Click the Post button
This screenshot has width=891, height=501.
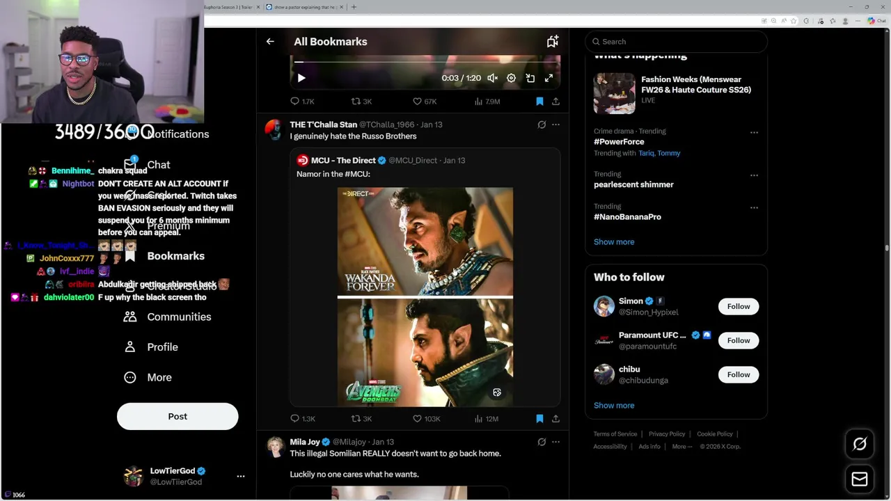pos(178,416)
